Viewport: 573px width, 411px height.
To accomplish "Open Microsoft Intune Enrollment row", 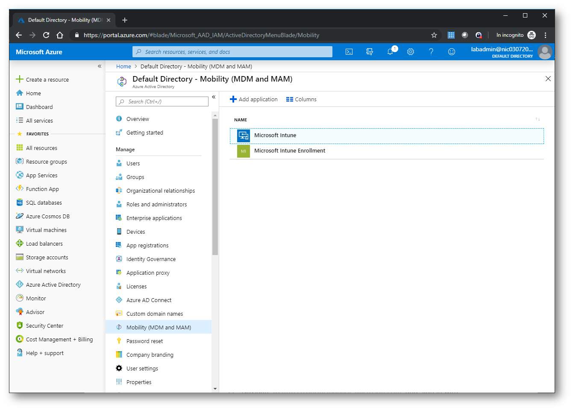I will tap(387, 151).
